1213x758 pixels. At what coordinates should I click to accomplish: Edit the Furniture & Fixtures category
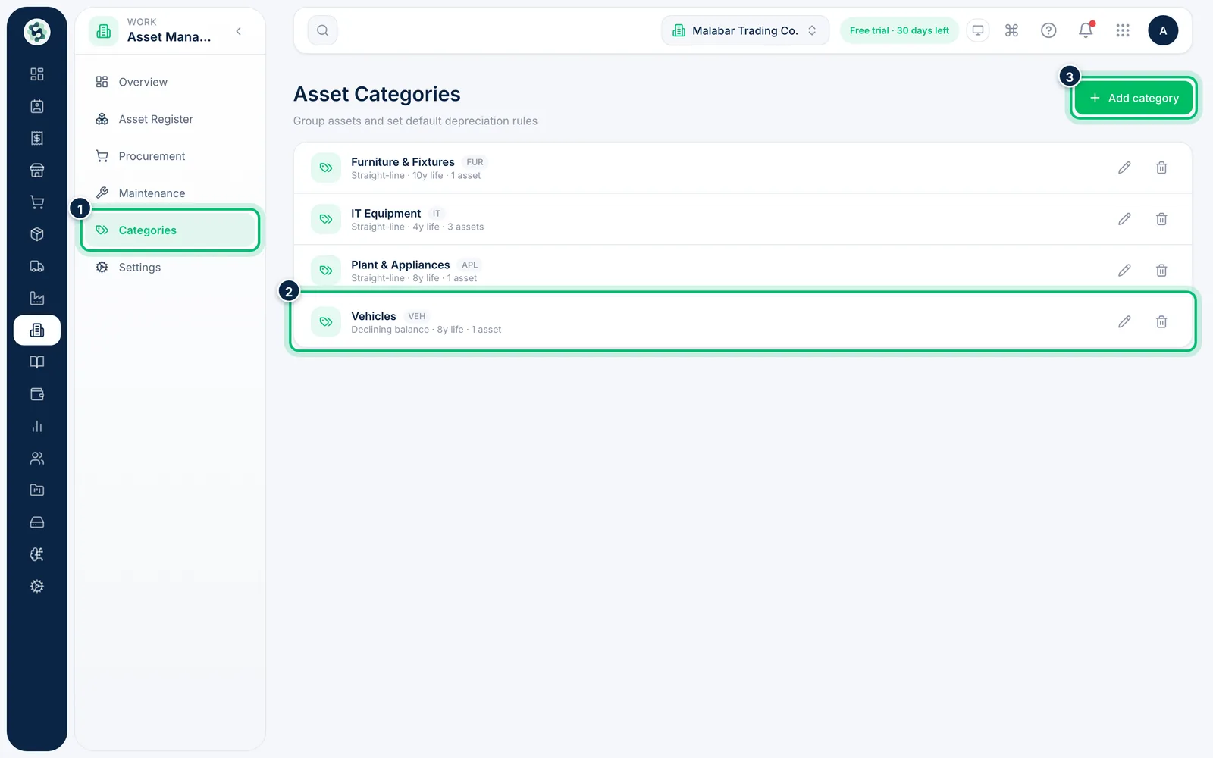pyautogui.click(x=1124, y=168)
